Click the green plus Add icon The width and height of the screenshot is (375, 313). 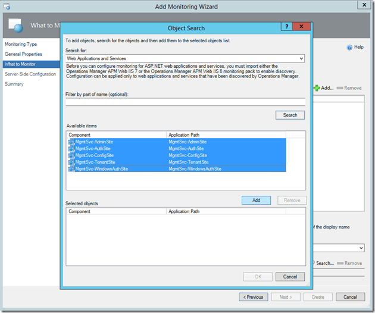[317, 88]
